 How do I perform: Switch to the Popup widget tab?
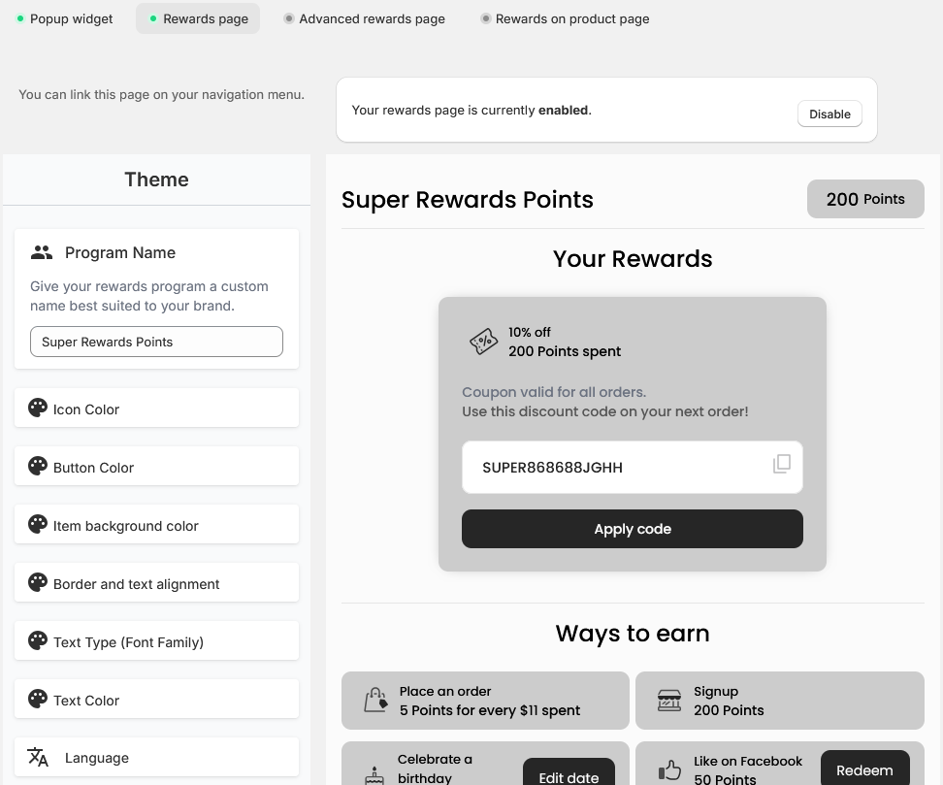(x=65, y=18)
